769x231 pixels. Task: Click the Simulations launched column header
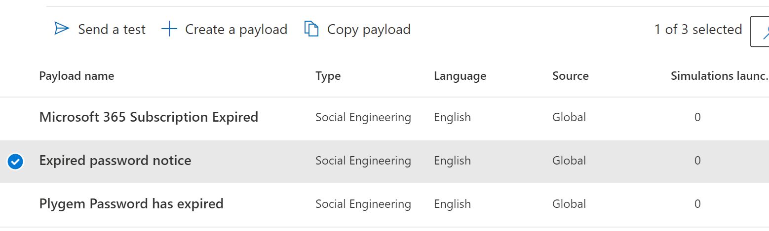click(x=719, y=76)
